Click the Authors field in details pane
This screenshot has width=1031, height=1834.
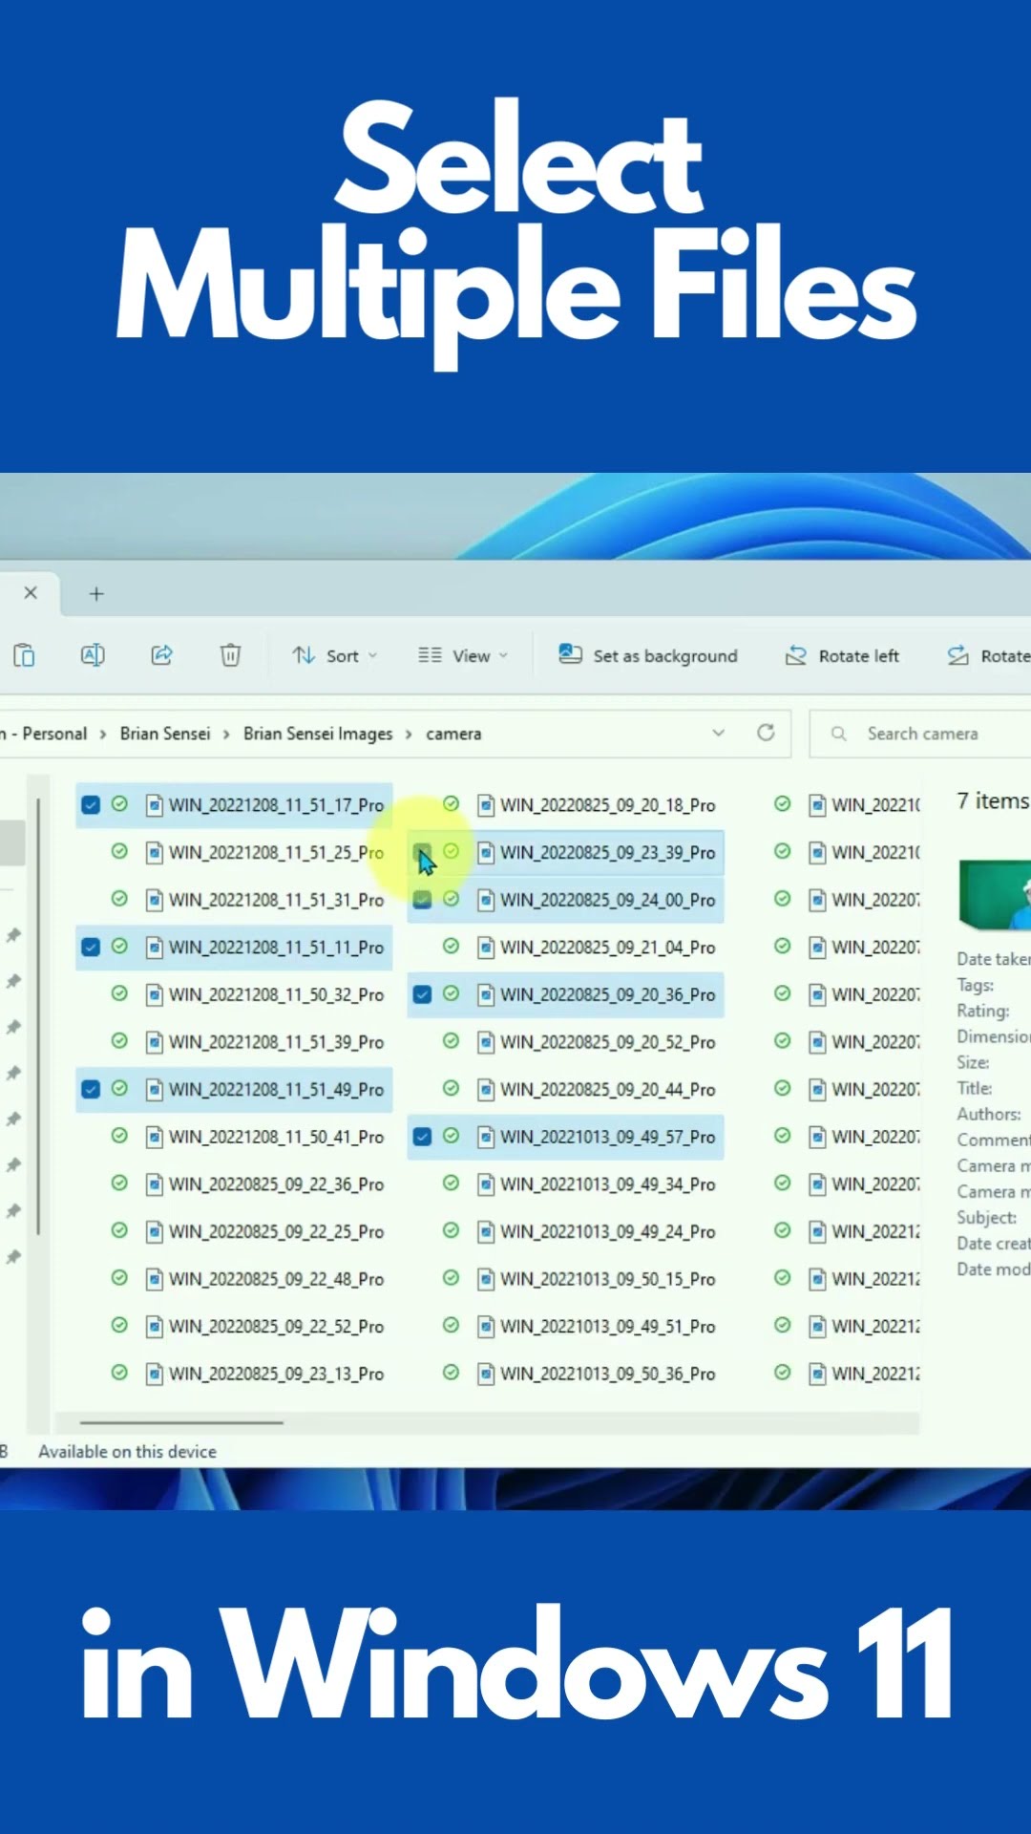(x=989, y=1114)
